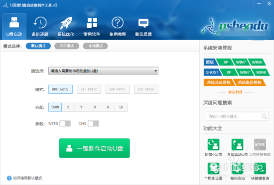Open 原版 XP tutorial
This screenshot has height=185, width=274.
pos(226,62)
